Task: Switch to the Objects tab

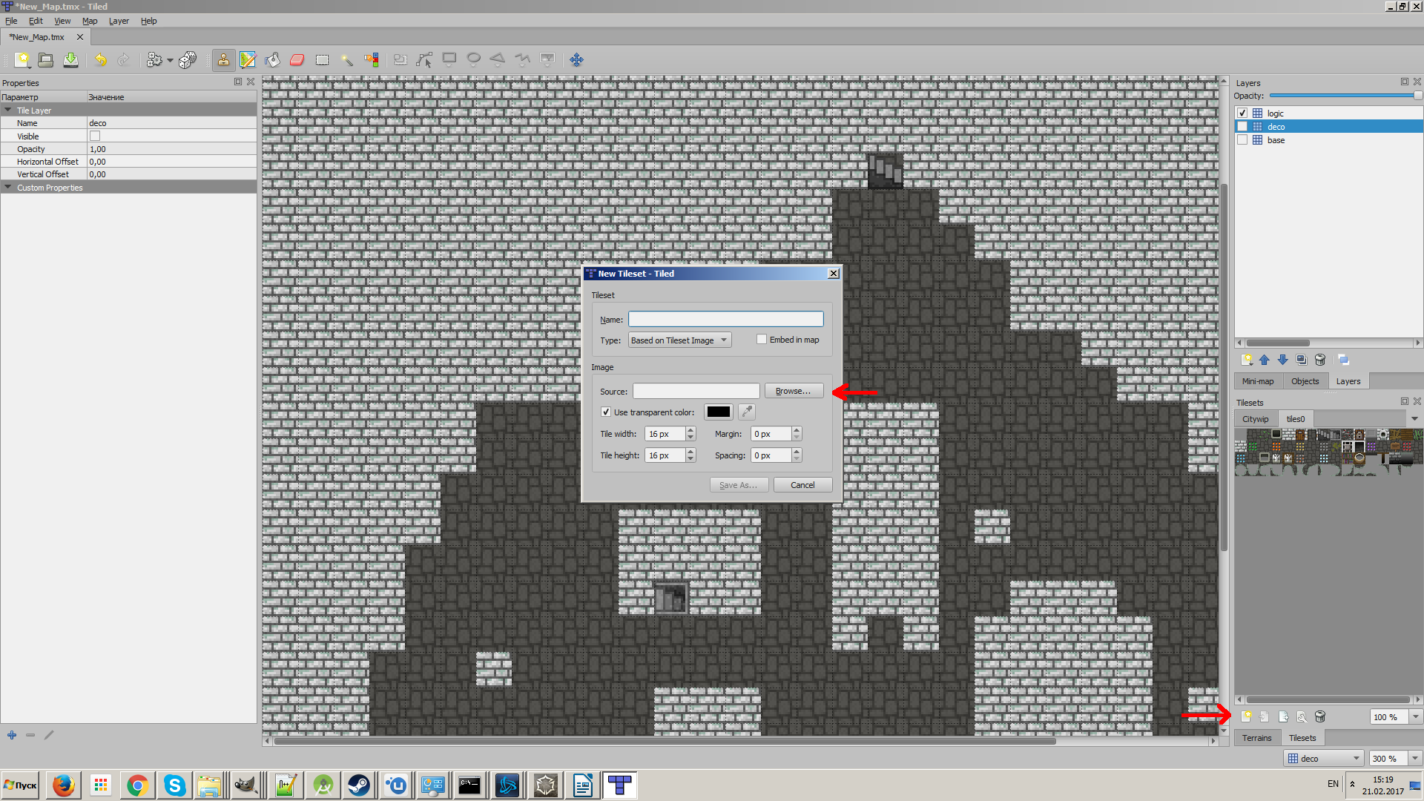Action: [x=1305, y=381]
